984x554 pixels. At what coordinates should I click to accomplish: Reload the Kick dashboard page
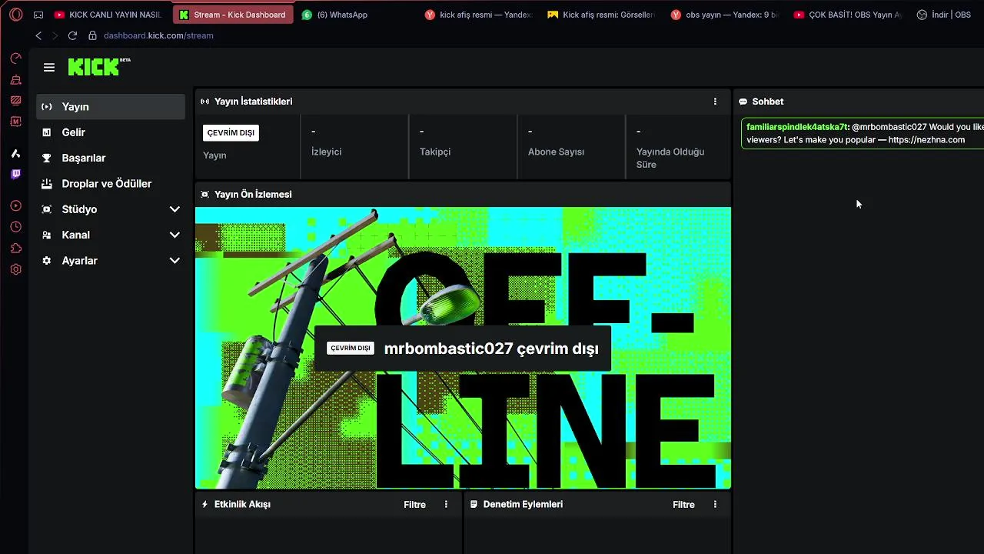(x=72, y=35)
